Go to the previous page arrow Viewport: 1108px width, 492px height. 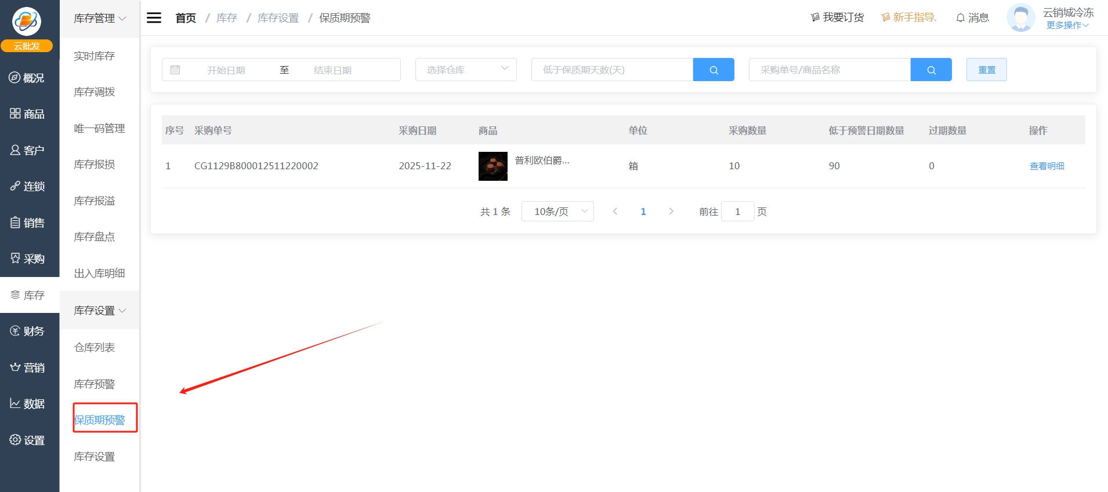[x=615, y=212]
